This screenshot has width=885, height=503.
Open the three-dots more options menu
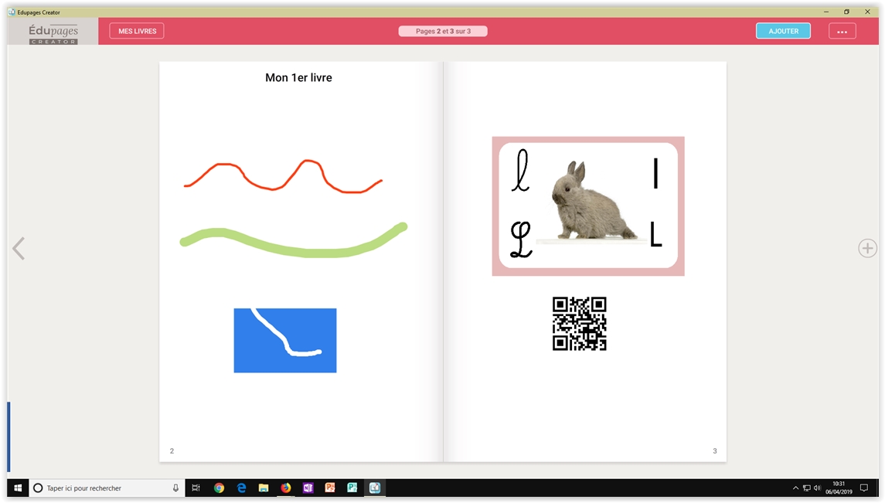842,32
